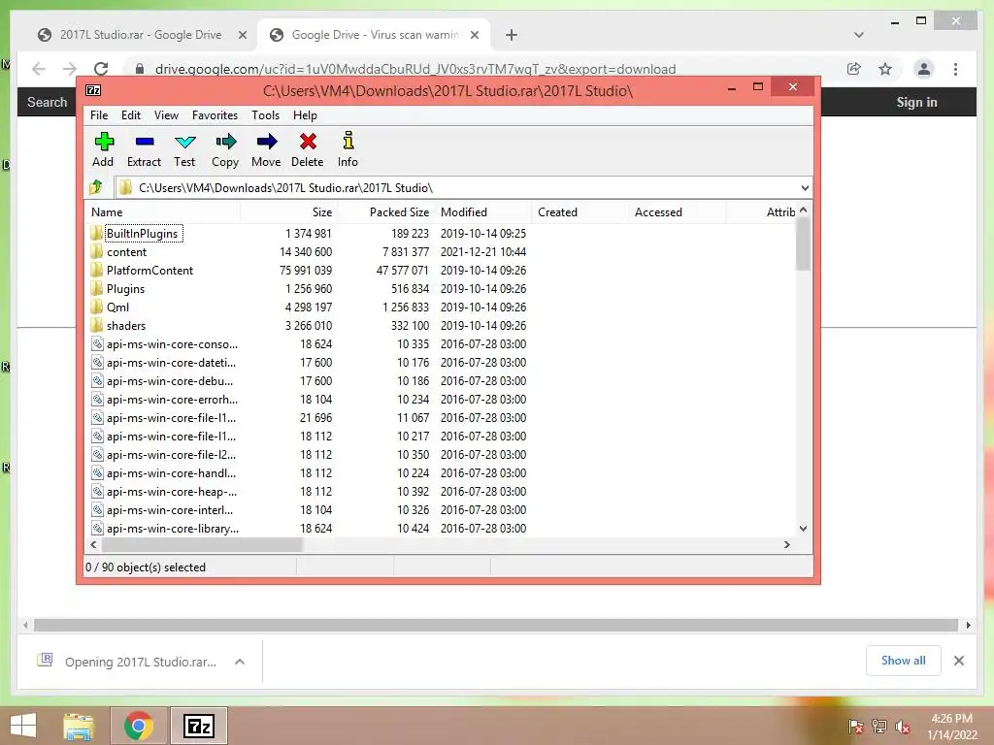Open Windows Start button
Screen dimensions: 994x745
23,726
